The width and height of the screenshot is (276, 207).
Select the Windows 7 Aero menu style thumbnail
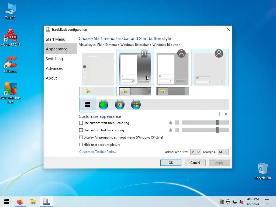click(135, 67)
